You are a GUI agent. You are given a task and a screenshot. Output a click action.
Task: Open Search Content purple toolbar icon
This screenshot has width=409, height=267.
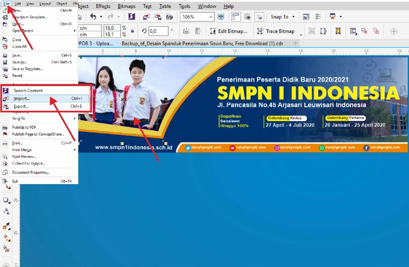132,17
